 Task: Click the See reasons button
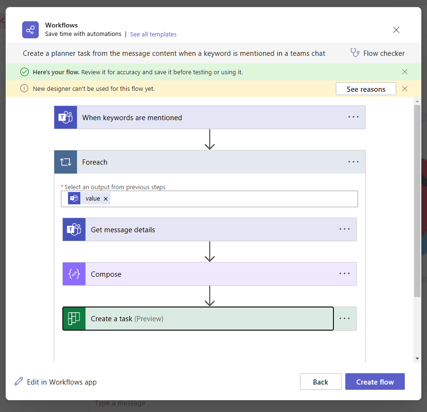tap(366, 89)
